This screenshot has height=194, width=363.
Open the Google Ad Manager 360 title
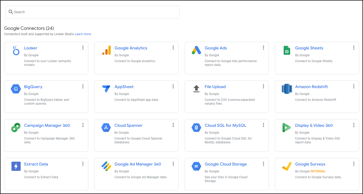pyautogui.click(x=138, y=164)
